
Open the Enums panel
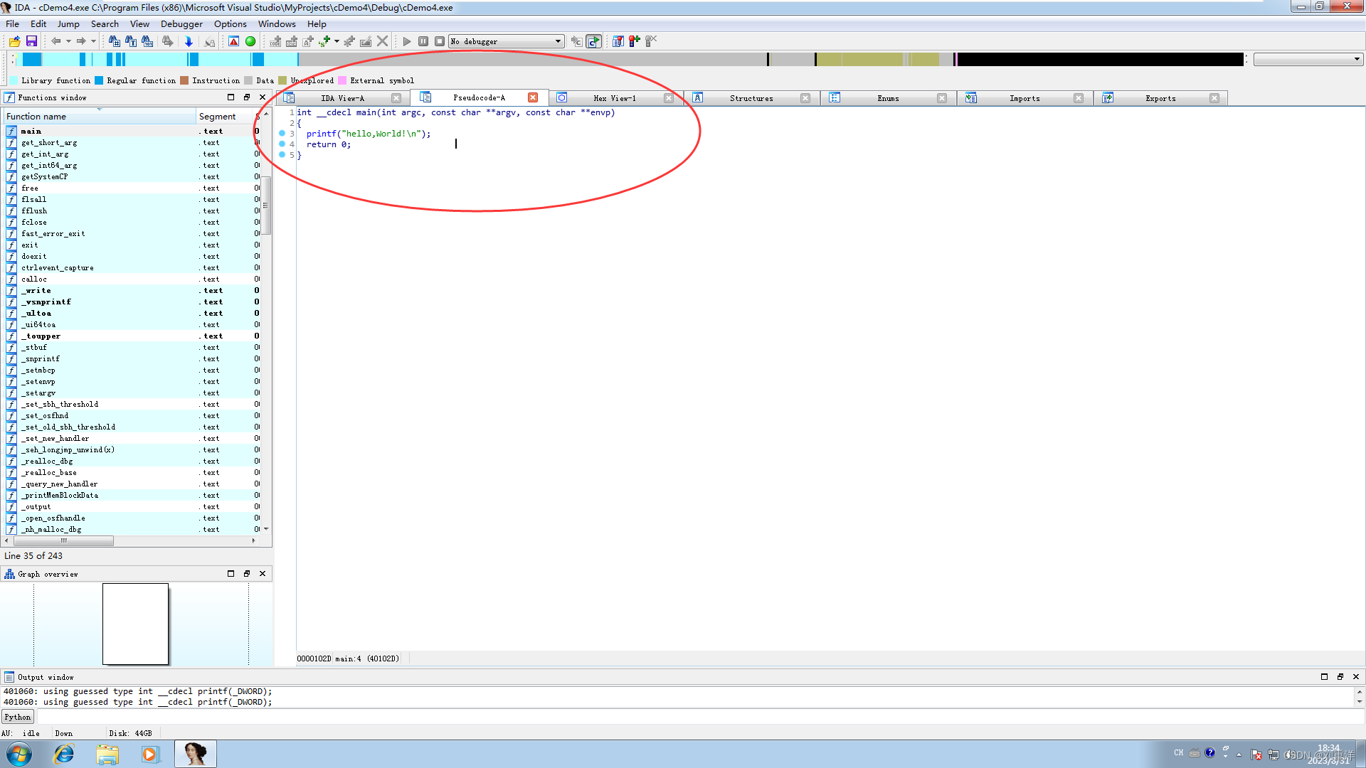pyautogui.click(x=886, y=97)
